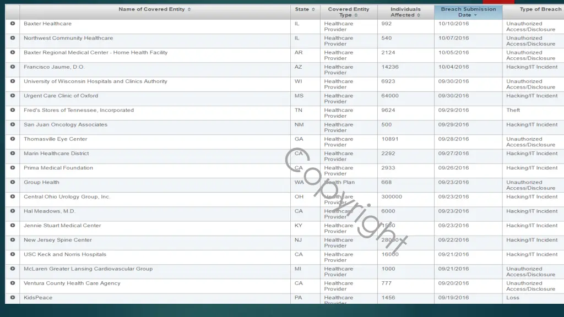Expand Fred's Stores of Tennessee row
The height and width of the screenshot is (317, 564).
pos(13,110)
